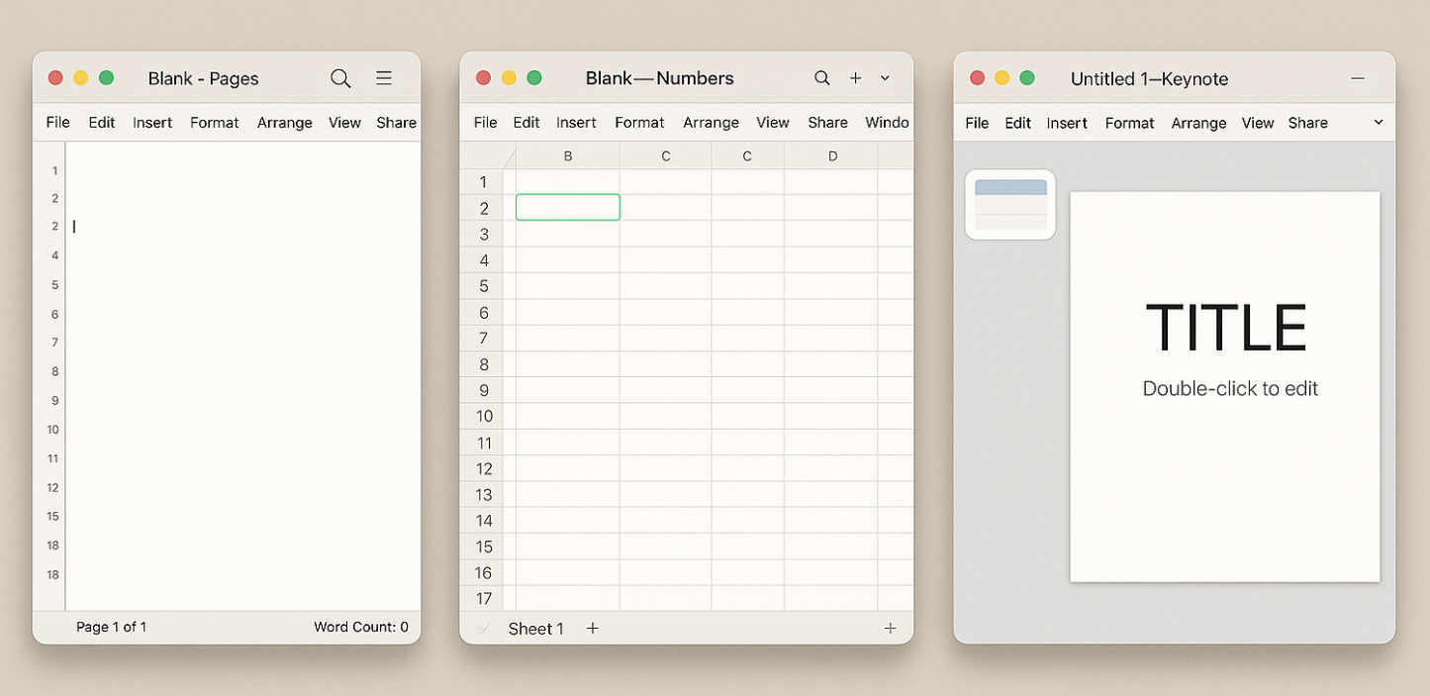Select row header 8 in the Numbers sheet
Image resolution: width=1430 pixels, height=696 pixels.
point(484,364)
